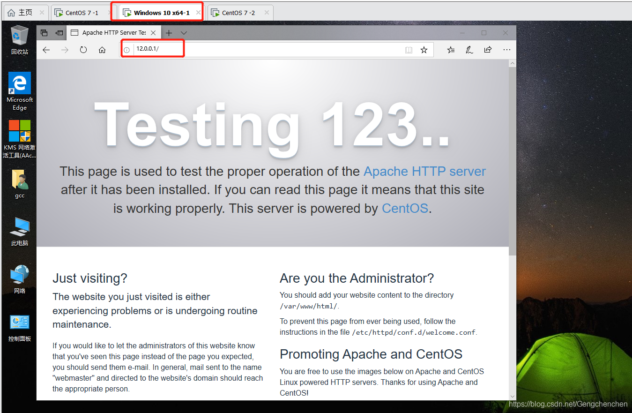Close the CentOS 7 -2 tab

point(267,13)
